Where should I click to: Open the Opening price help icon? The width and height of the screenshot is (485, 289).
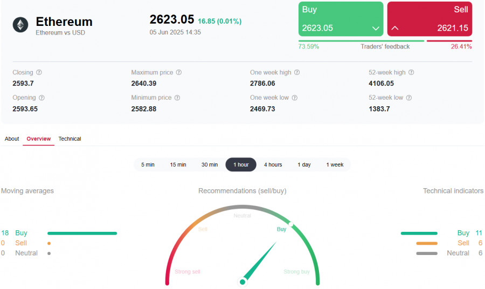click(41, 98)
